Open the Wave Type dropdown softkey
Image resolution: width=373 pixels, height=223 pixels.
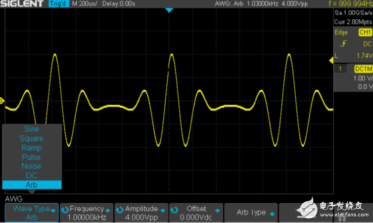[x=32, y=213]
